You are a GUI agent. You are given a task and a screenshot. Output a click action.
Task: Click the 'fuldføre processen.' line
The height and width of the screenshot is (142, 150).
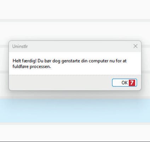31,67
